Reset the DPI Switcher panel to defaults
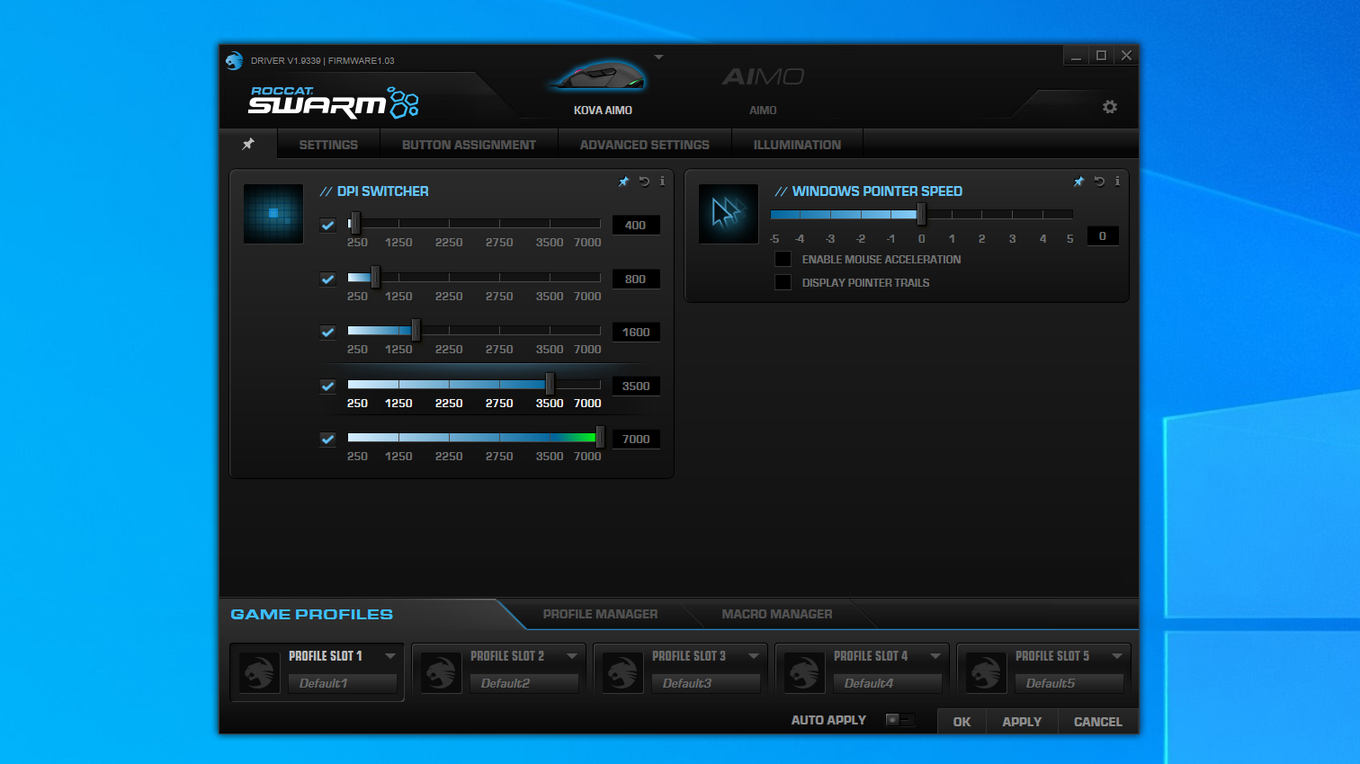1360x764 pixels. (x=644, y=182)
